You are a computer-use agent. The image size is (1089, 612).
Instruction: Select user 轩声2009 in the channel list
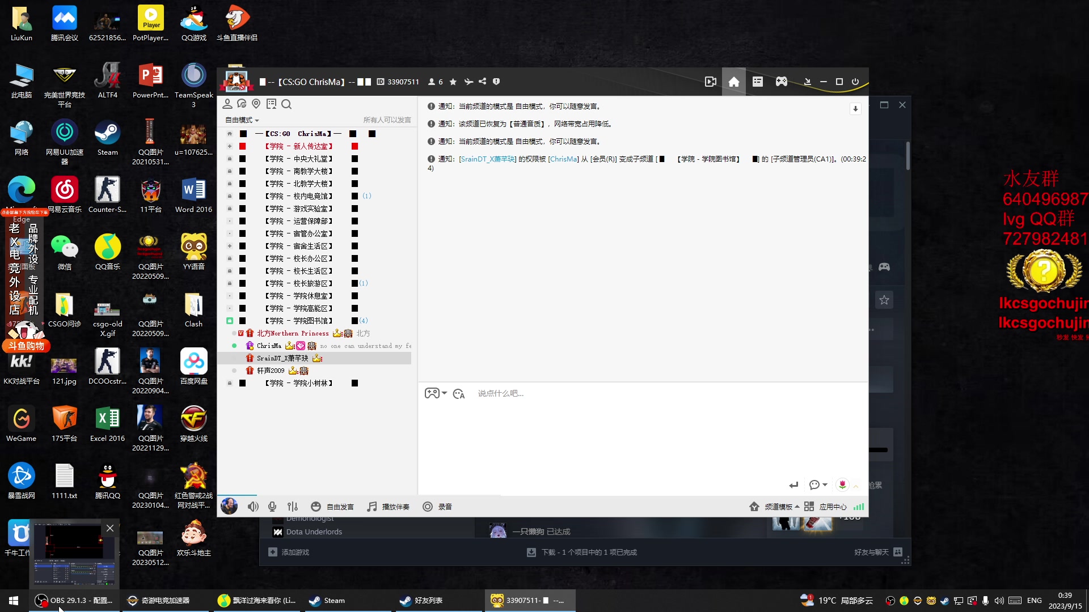(x=271, y=371)
